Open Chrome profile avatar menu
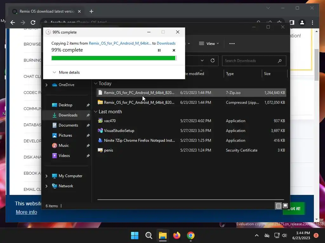Screen dimensions: 325x243 tap(302, 22)
